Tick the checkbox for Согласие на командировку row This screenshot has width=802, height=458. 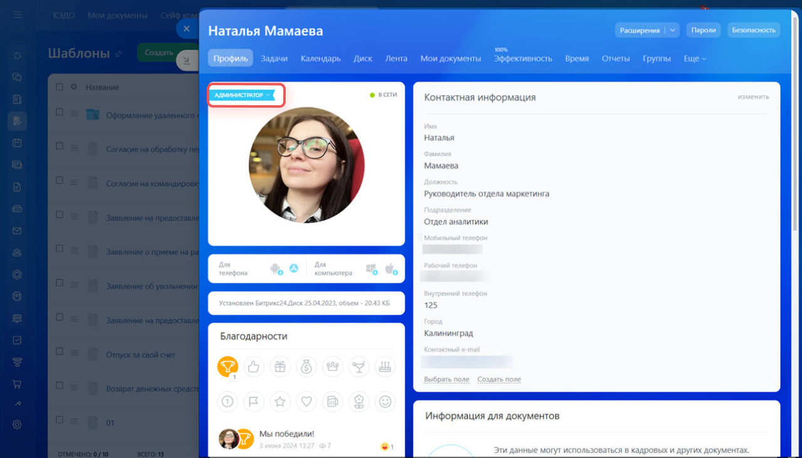click(x=60, y=180)
